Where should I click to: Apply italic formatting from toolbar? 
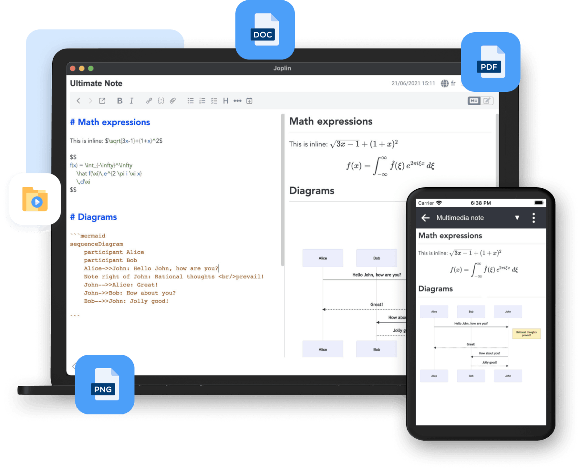pos(132,101)
